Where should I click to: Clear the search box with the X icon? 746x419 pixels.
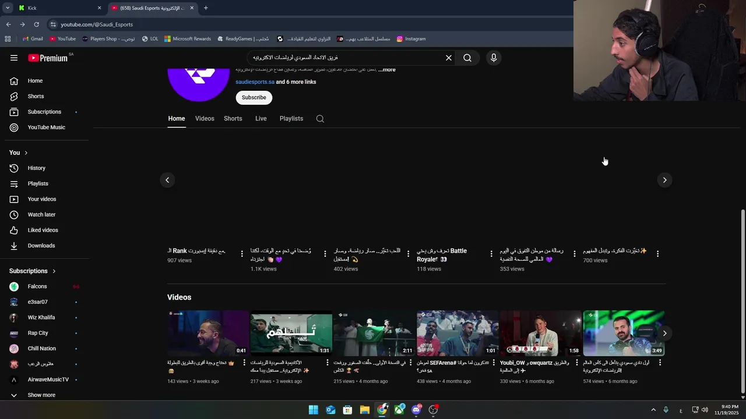click(x=449, y=58)
